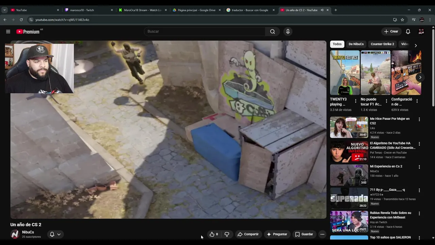Image resolution: width=435 pixels, height=245 pixels.
Task: Click the Compartir share button
Action: [x=248, y=234]
